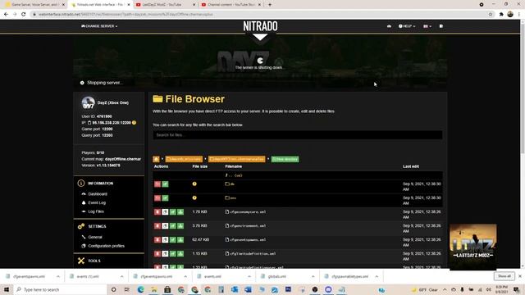Click the dayzOffline.chernarusplus breadcrumb folder
The height and width of the screenshot is (295, 525).
pyautogui.click(x=237, y=159)
